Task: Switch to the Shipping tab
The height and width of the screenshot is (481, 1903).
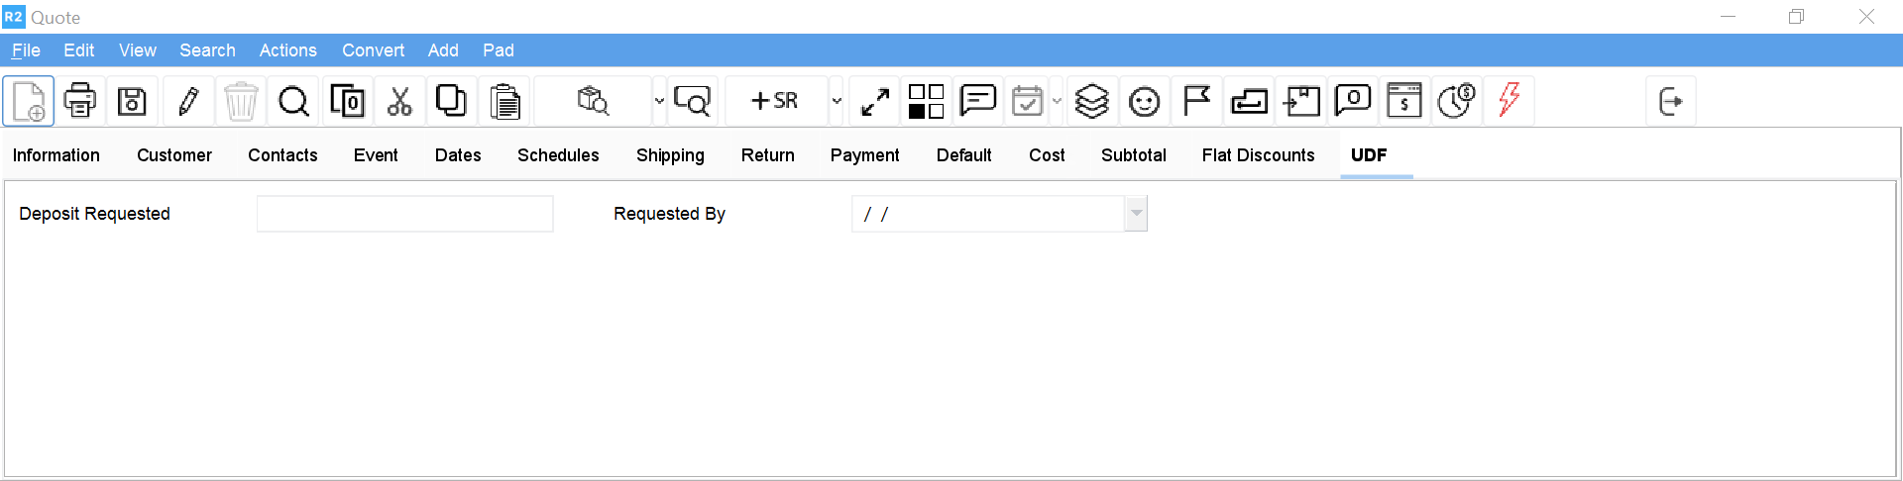Action: click(670, 155)
